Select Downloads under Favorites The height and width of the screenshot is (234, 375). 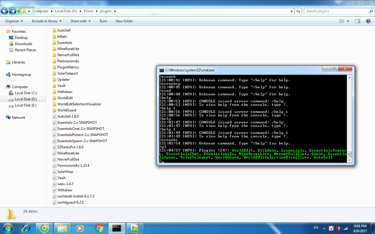click(x=23, y=44)
